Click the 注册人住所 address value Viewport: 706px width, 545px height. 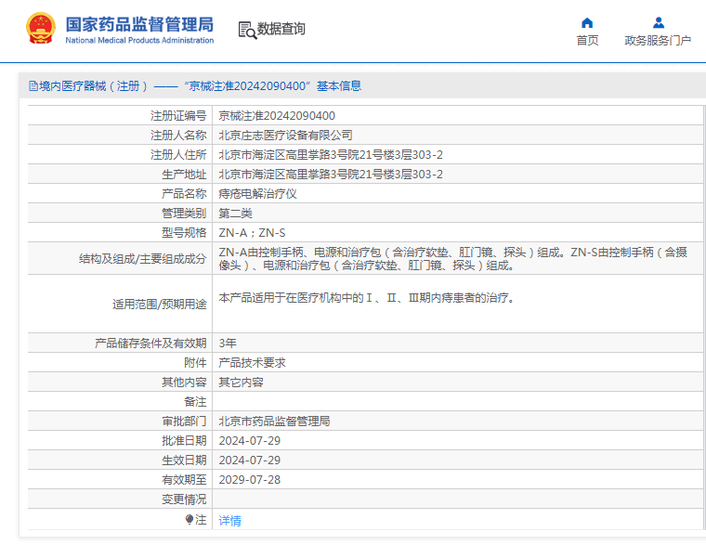point(331,155)
